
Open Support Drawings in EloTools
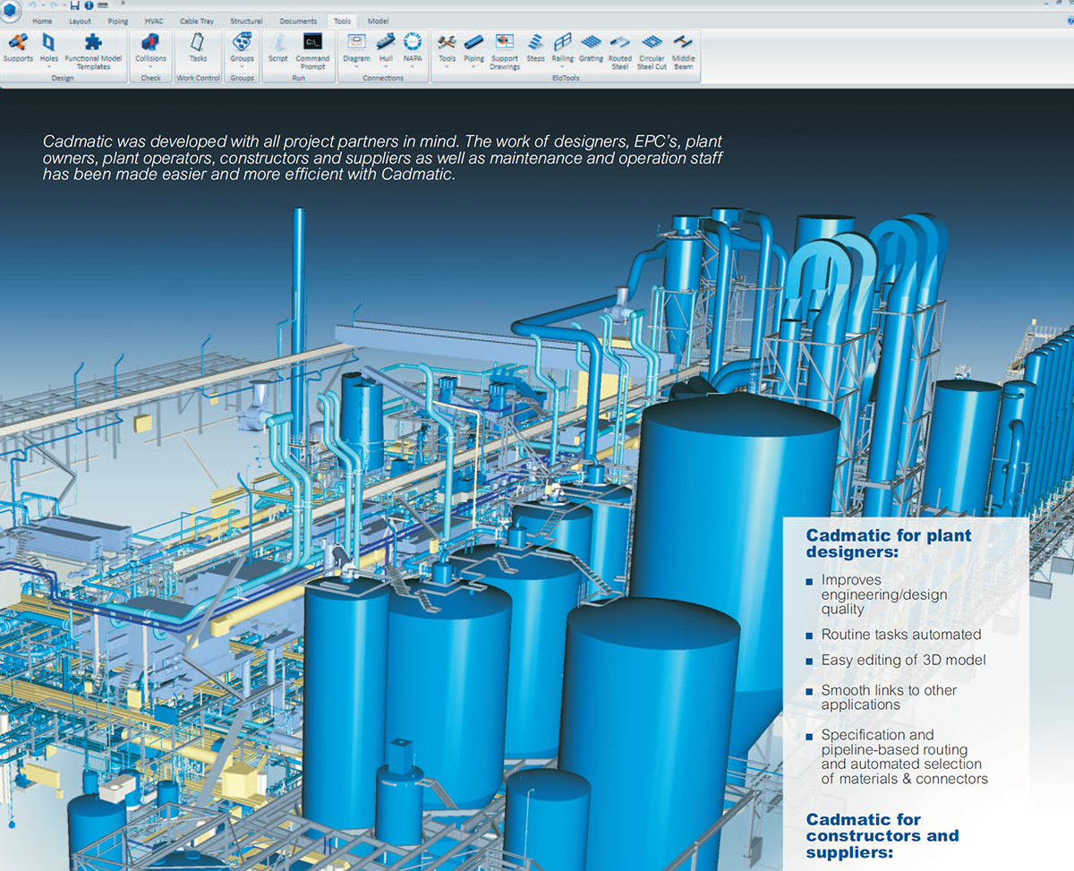tap(505, 50)
